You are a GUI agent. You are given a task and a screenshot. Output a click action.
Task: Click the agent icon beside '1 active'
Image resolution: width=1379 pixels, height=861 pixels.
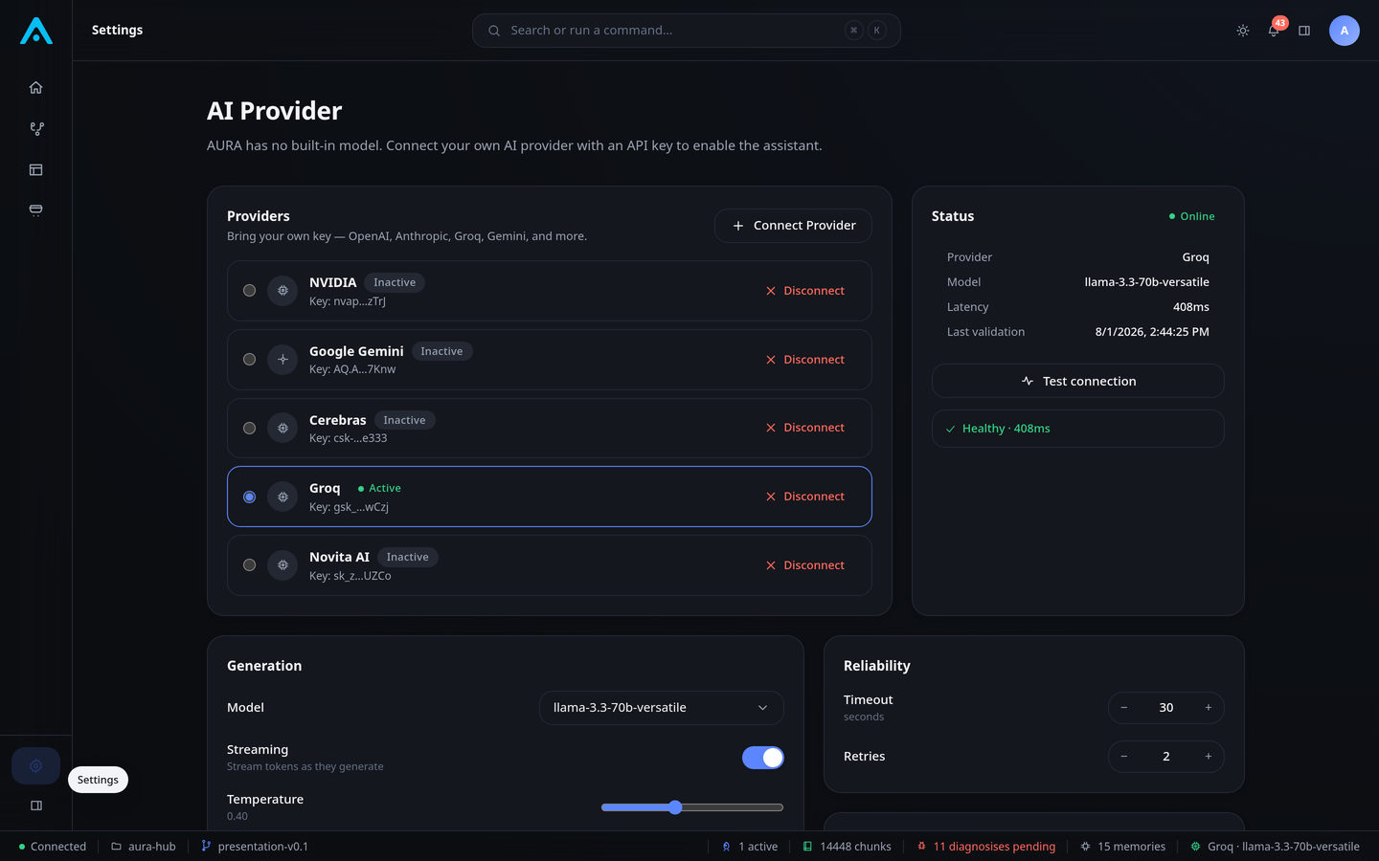(727, 847)
